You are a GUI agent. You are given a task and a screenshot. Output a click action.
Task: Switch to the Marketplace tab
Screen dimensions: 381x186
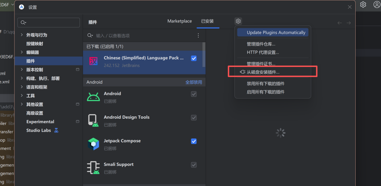coord(180,21)
